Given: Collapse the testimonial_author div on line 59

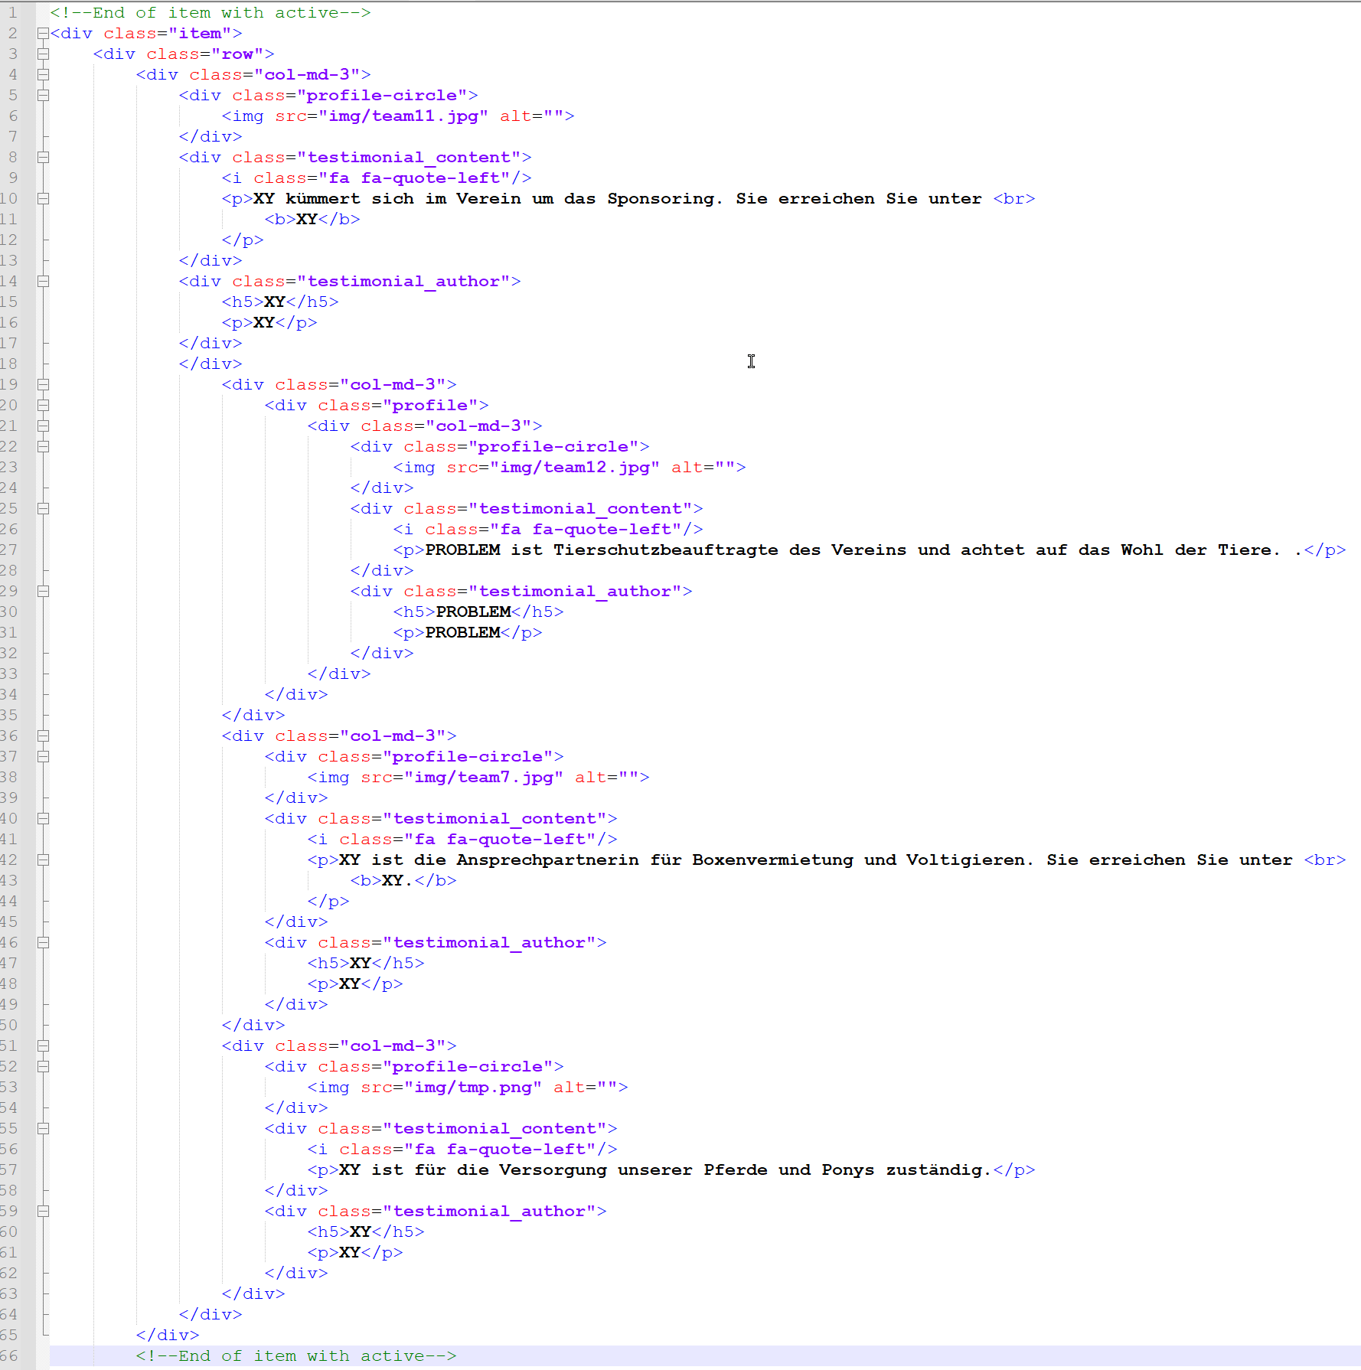Looking at the screenshot, I should pos(43,1212).
